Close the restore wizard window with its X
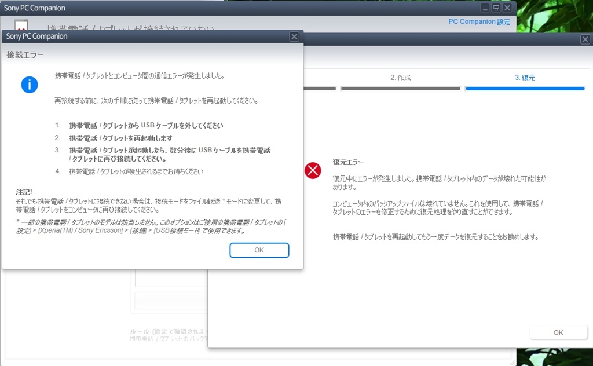 [x=585, y=39]
